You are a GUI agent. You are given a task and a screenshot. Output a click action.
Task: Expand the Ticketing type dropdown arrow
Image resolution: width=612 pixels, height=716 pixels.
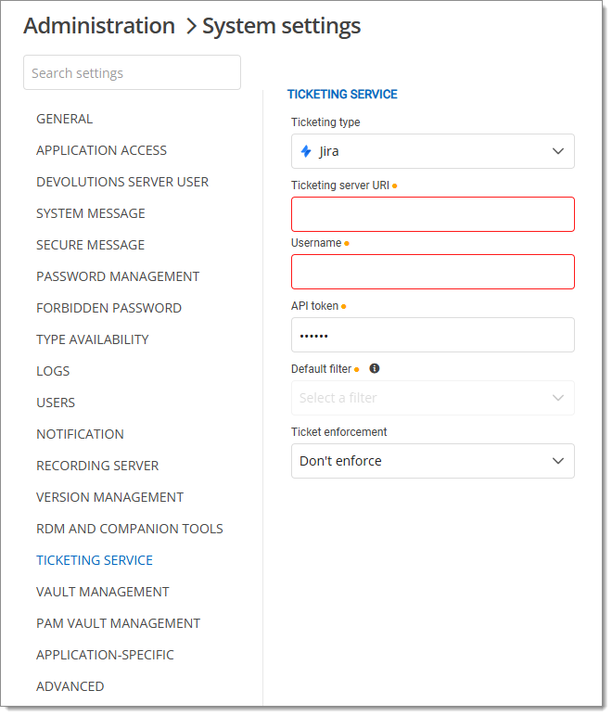557,151
